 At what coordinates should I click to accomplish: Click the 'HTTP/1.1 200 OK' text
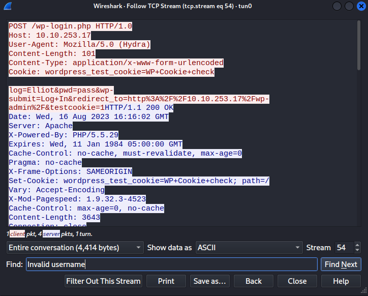pyautogui.click(x=139, y=108)
